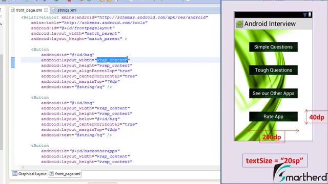Viewport: 328px width, 184px height.
Task: Click the android:id="@+id/bsq" line
Action: [68, 55]
